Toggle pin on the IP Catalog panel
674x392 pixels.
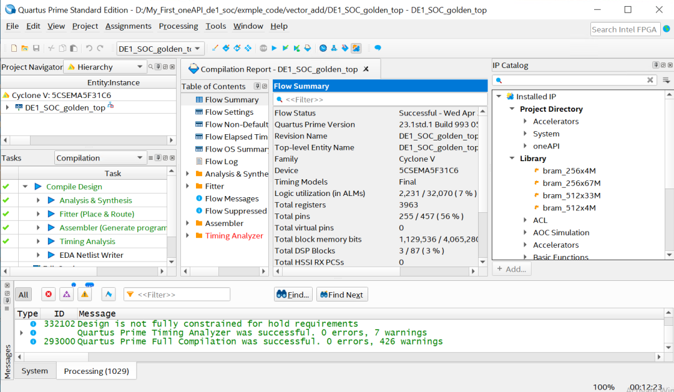[655, 65]
